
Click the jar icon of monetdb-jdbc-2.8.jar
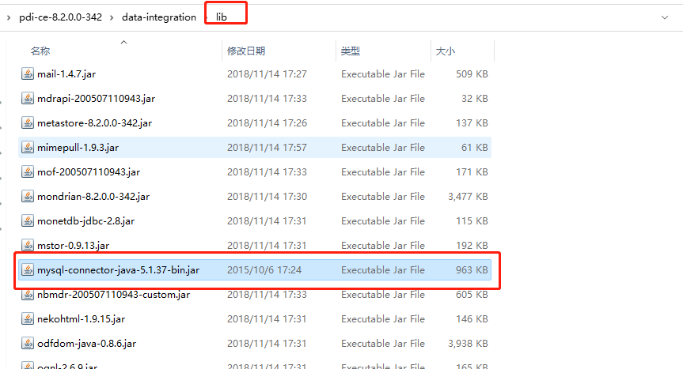point(28,220)
